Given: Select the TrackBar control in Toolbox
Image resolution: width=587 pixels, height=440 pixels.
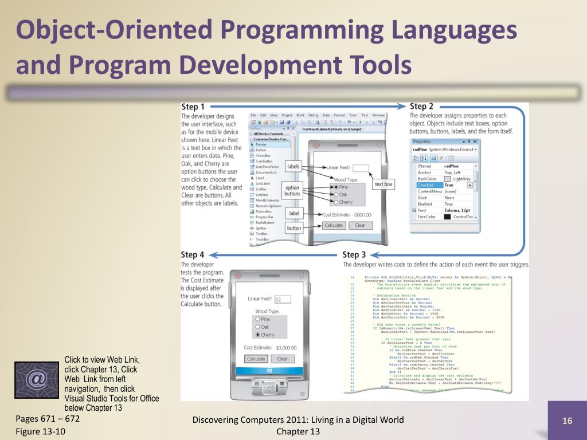Looking at the screenshot, I should pos(259,239).
